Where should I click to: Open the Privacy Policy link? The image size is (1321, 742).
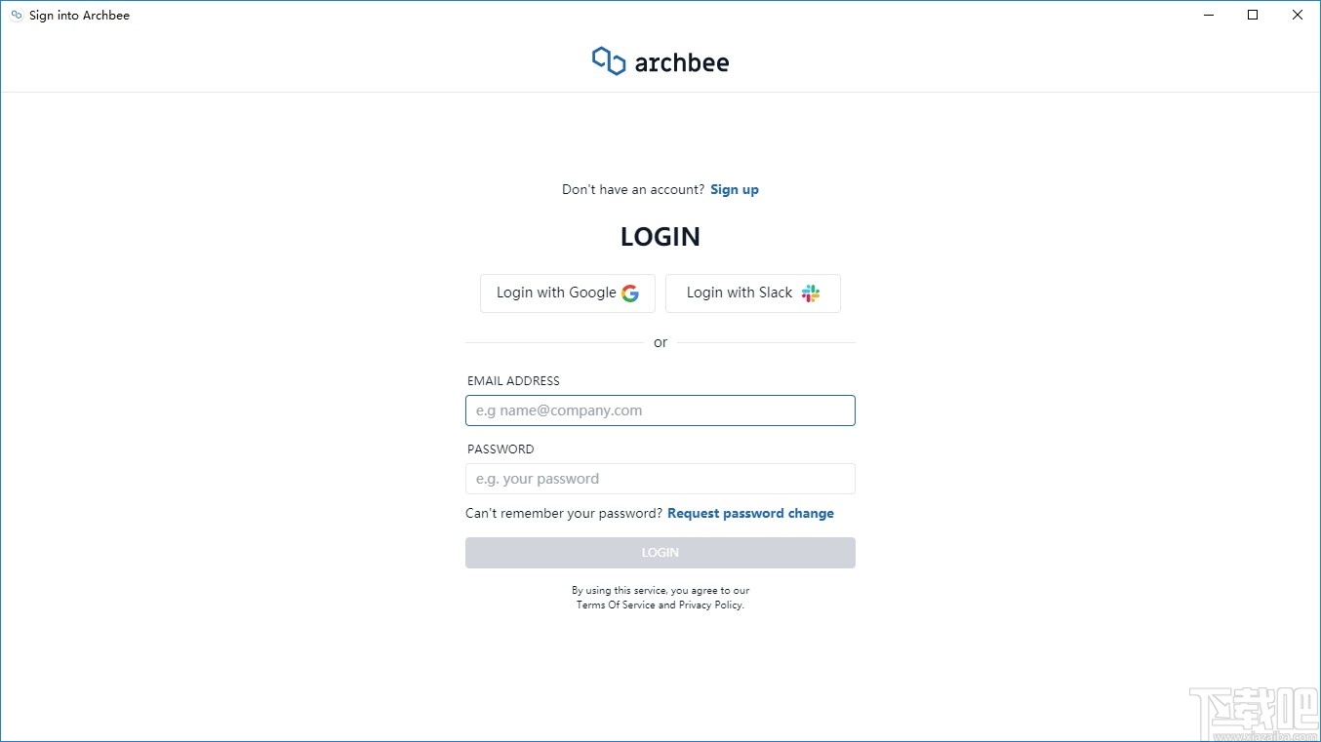710,605
